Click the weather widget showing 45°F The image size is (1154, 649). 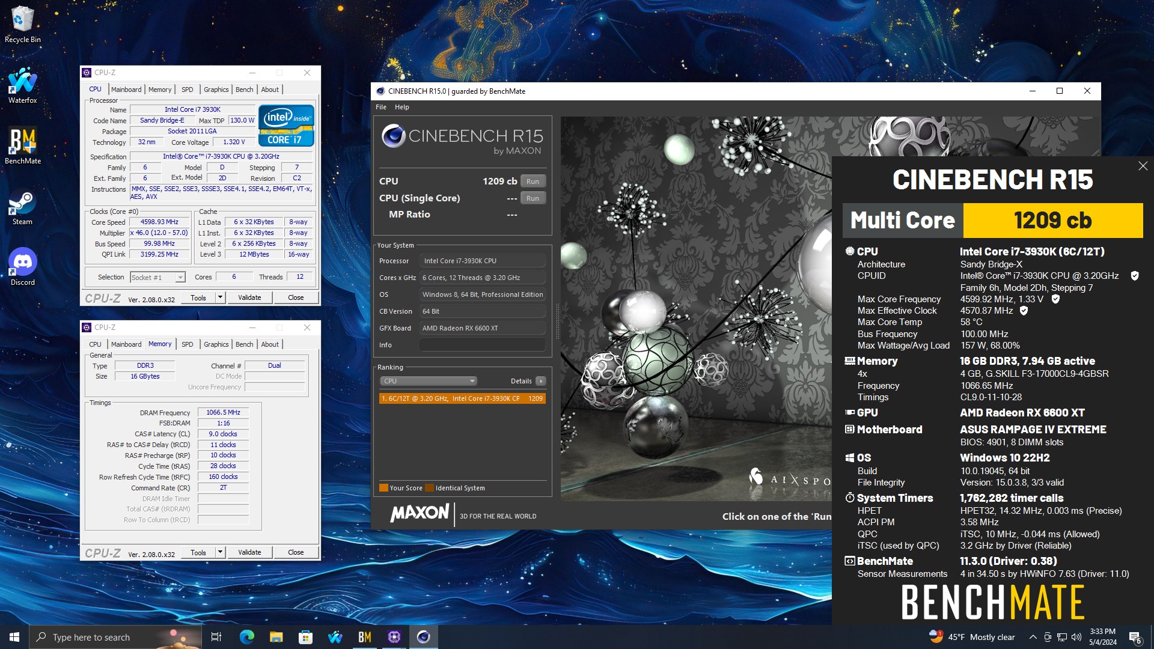(x=972, y=637)
